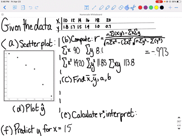Choose the purple ink color
The height and width of the screenshot is (136, 182).
[x=146, y=8]
